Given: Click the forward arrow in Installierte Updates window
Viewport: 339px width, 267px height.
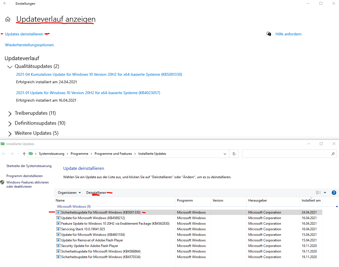Looking at the screenshot, I should [x=12, y=154].
